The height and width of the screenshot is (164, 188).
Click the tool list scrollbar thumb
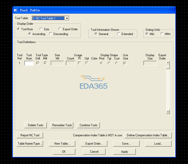point(168,67)
